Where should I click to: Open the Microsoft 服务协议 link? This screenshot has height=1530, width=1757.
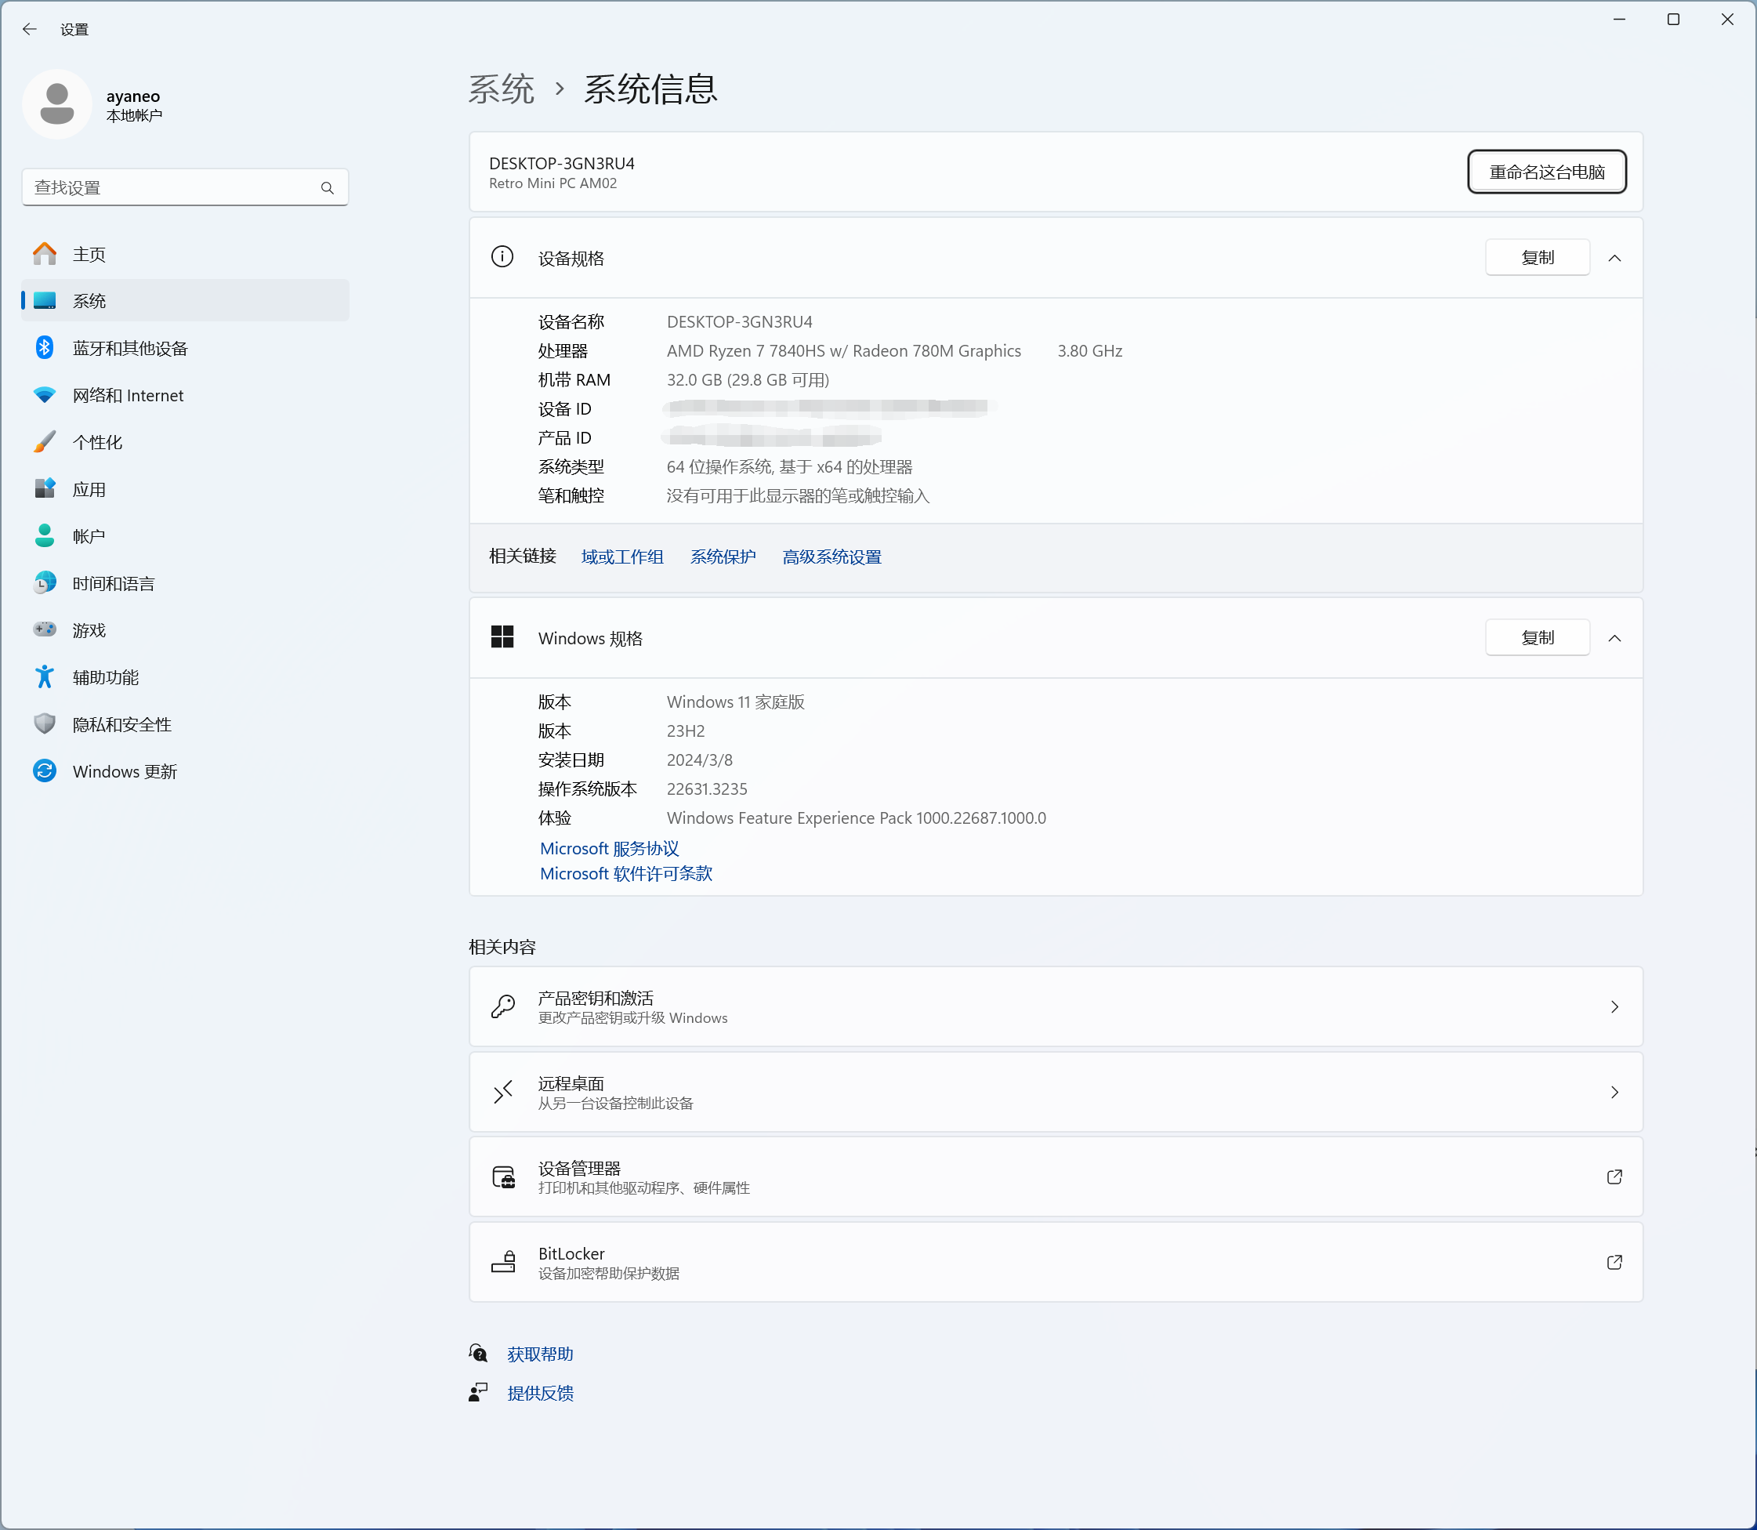click(x=610, y=848)
